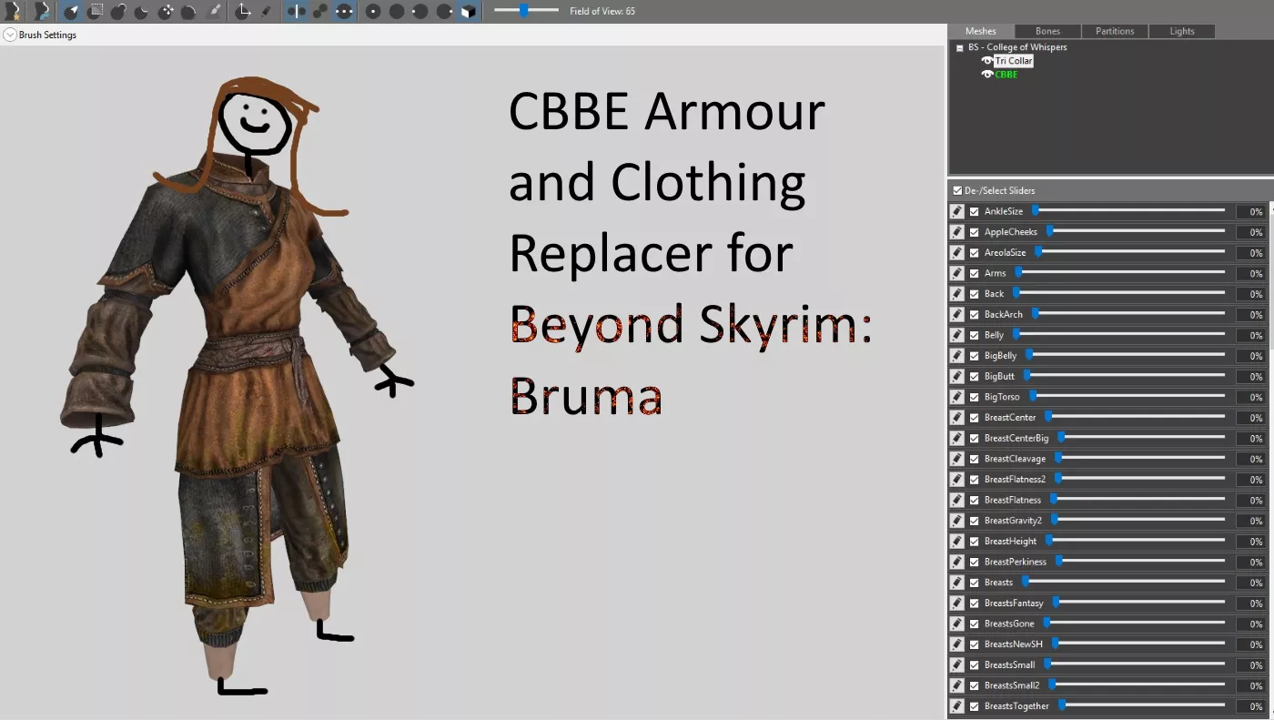The image size is (1274, 720).
Task: Pick the fourth brush preset, dot right
Action: pyautogui.click(x=444, y=11)
